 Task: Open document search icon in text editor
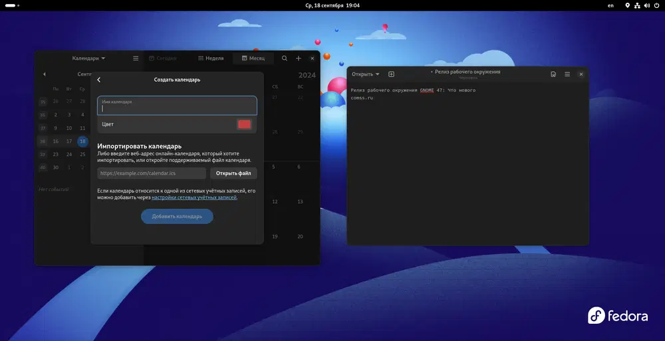[553, 74]
